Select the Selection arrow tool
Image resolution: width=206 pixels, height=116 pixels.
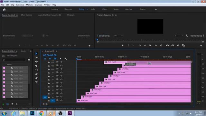click(x=36, y=53)
